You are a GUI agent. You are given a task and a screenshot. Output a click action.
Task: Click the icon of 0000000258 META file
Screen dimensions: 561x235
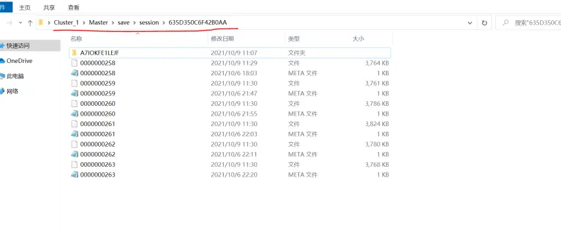click(74, 73)
